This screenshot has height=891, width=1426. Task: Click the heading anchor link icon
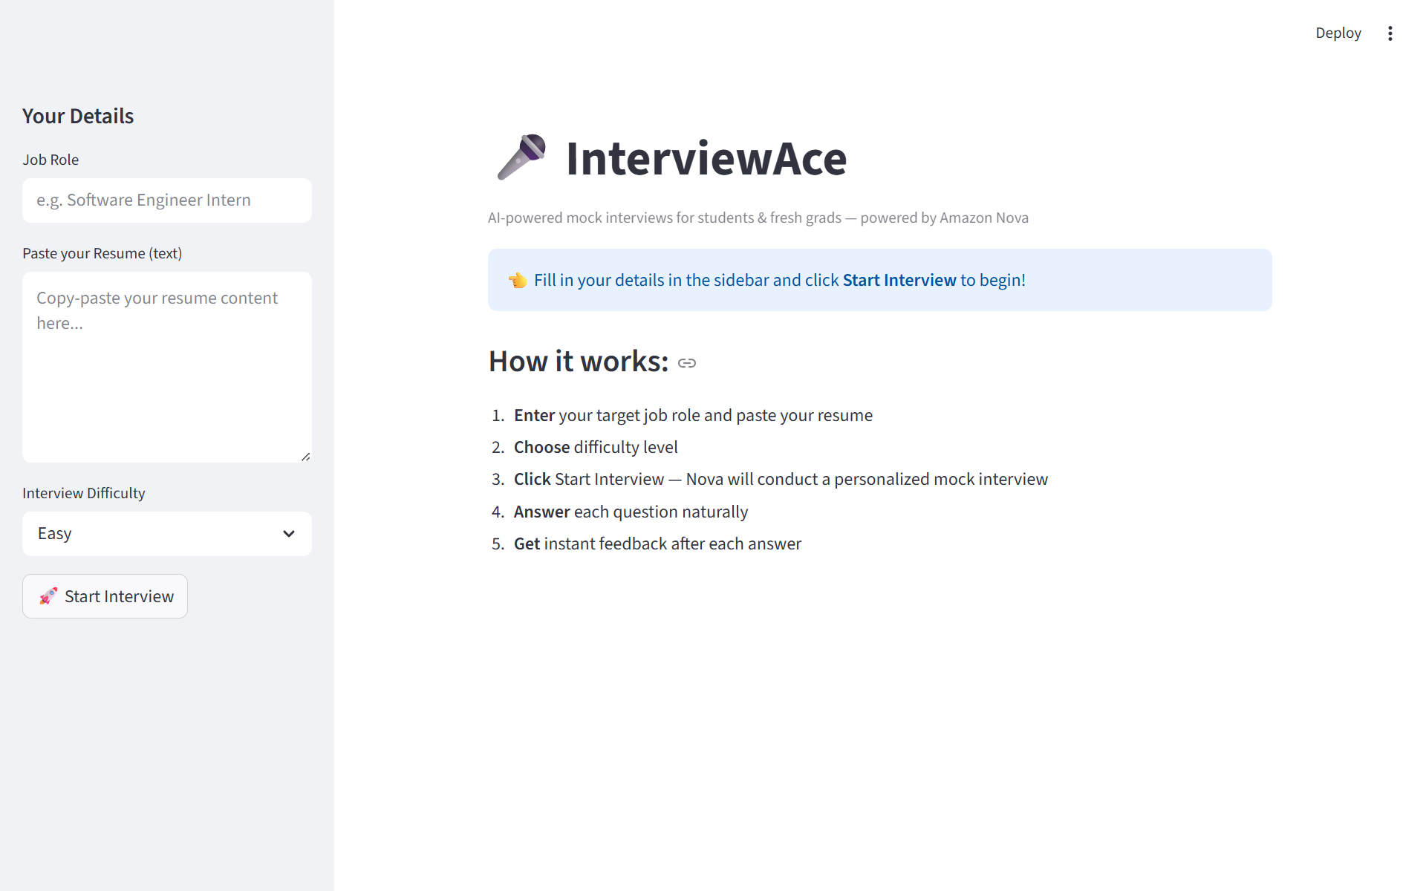click(x=687, y=363)
